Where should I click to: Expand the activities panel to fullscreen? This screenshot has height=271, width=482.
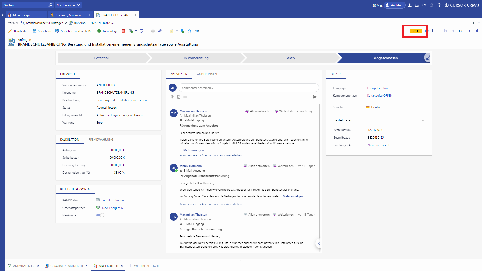point(316,74)
